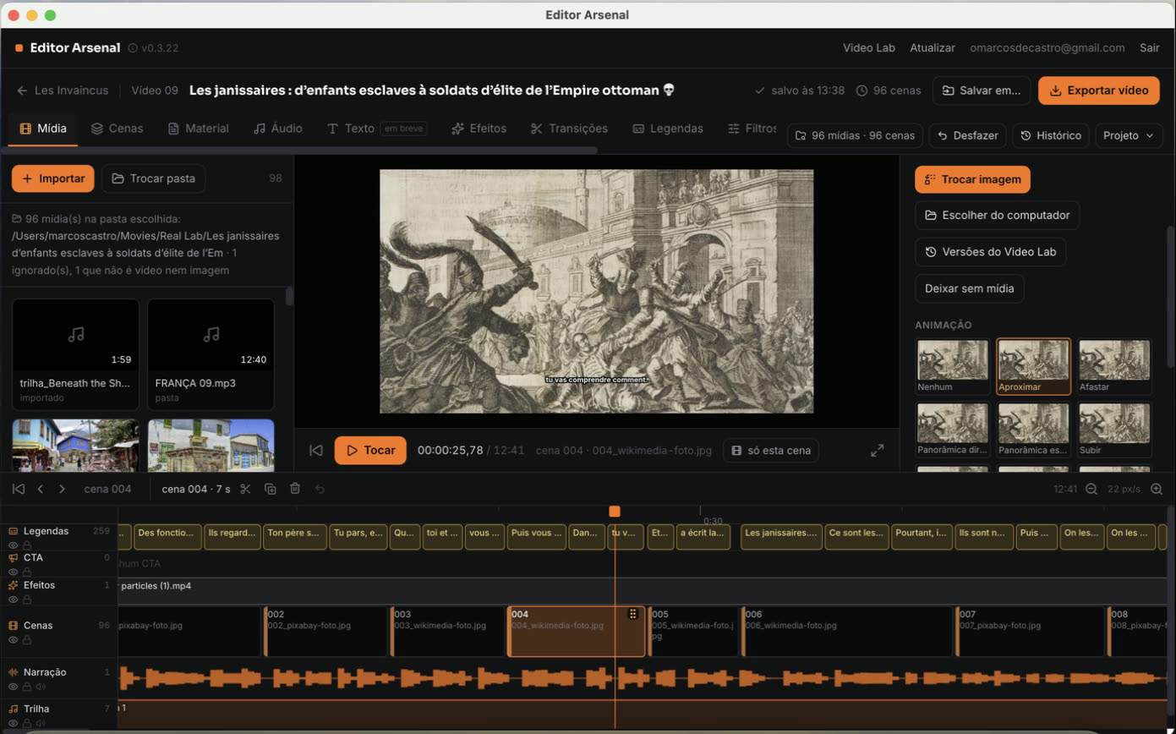Toggle 'só esta cena' playback mode
This screenshot has height=734, width=1176.
click(x=771, y=451)
